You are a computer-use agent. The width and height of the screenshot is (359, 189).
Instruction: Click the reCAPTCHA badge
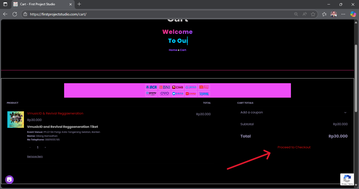347,180
